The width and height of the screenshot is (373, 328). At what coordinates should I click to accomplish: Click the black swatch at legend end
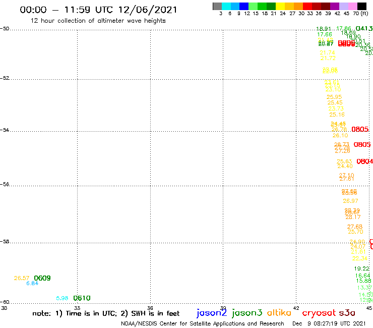(x=362, y=6)
